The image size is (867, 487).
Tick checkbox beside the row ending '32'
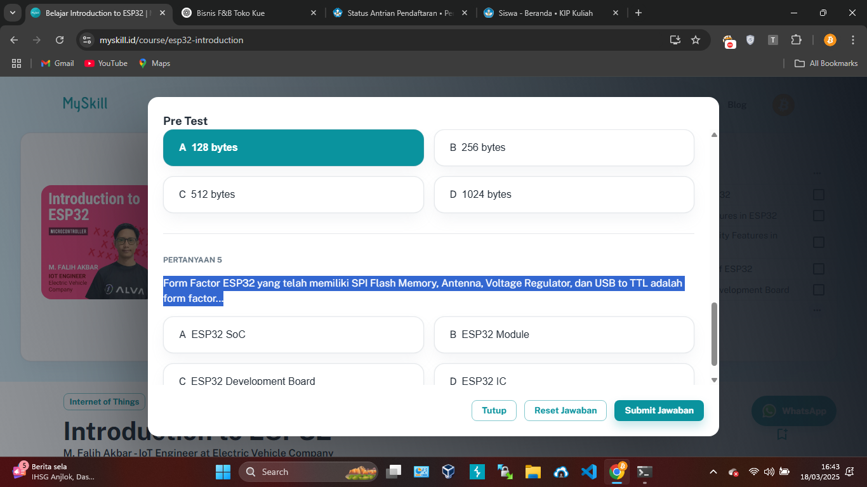tap(819, 195)
